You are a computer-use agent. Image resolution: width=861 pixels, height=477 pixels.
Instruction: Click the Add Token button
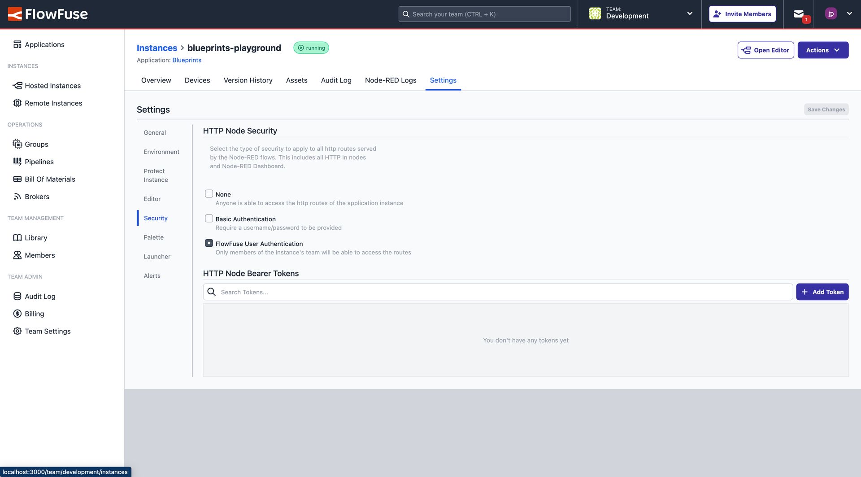coord(822,292)
